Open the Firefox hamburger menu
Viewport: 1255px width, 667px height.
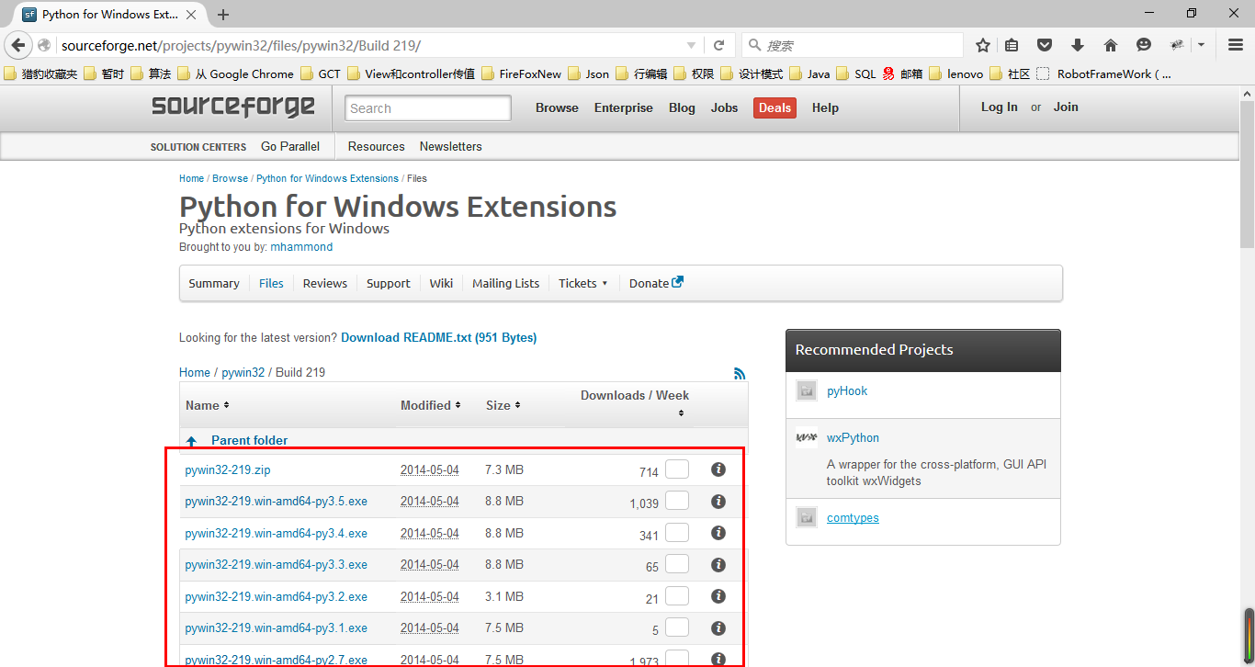click(1235, 45)
